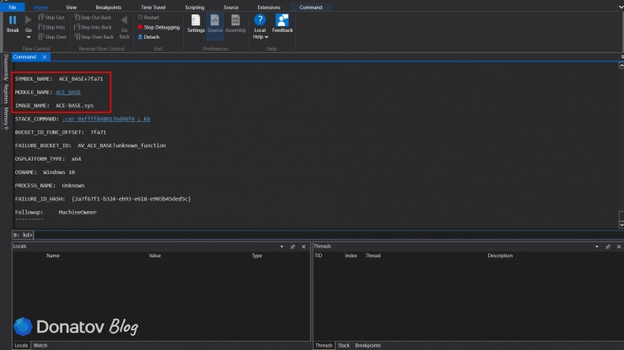Click the FAILURE_ID_HASH value text
Viewport: 624px width, 350px height.
131,199
